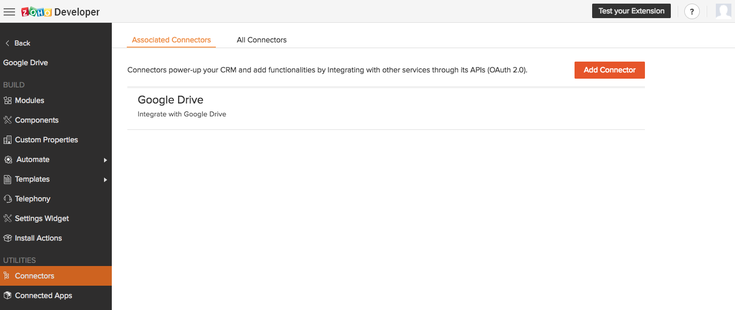Open the hamburger menu icon
The width and height of the screenshot is (735, 310).
[9, 11]
